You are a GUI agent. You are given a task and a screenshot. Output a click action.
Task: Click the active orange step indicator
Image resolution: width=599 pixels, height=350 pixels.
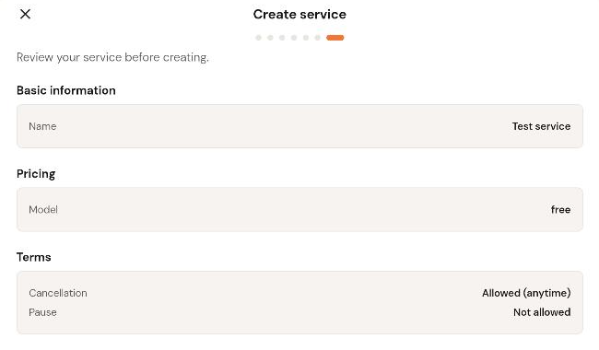(x=335, y=38)
